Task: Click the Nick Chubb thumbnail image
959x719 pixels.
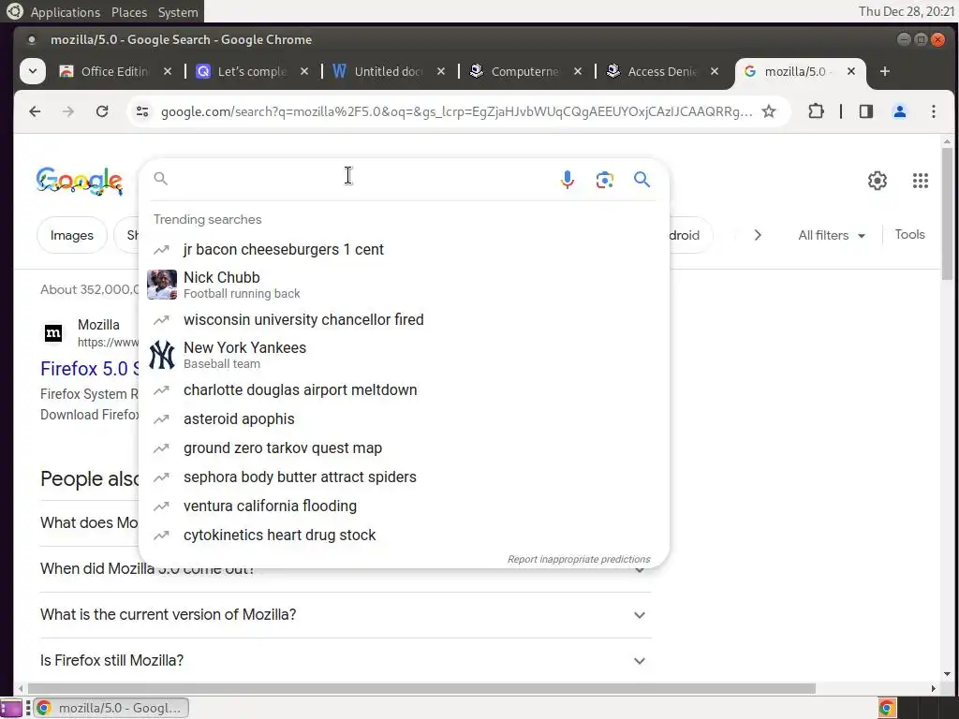Action: coord(162,285)
